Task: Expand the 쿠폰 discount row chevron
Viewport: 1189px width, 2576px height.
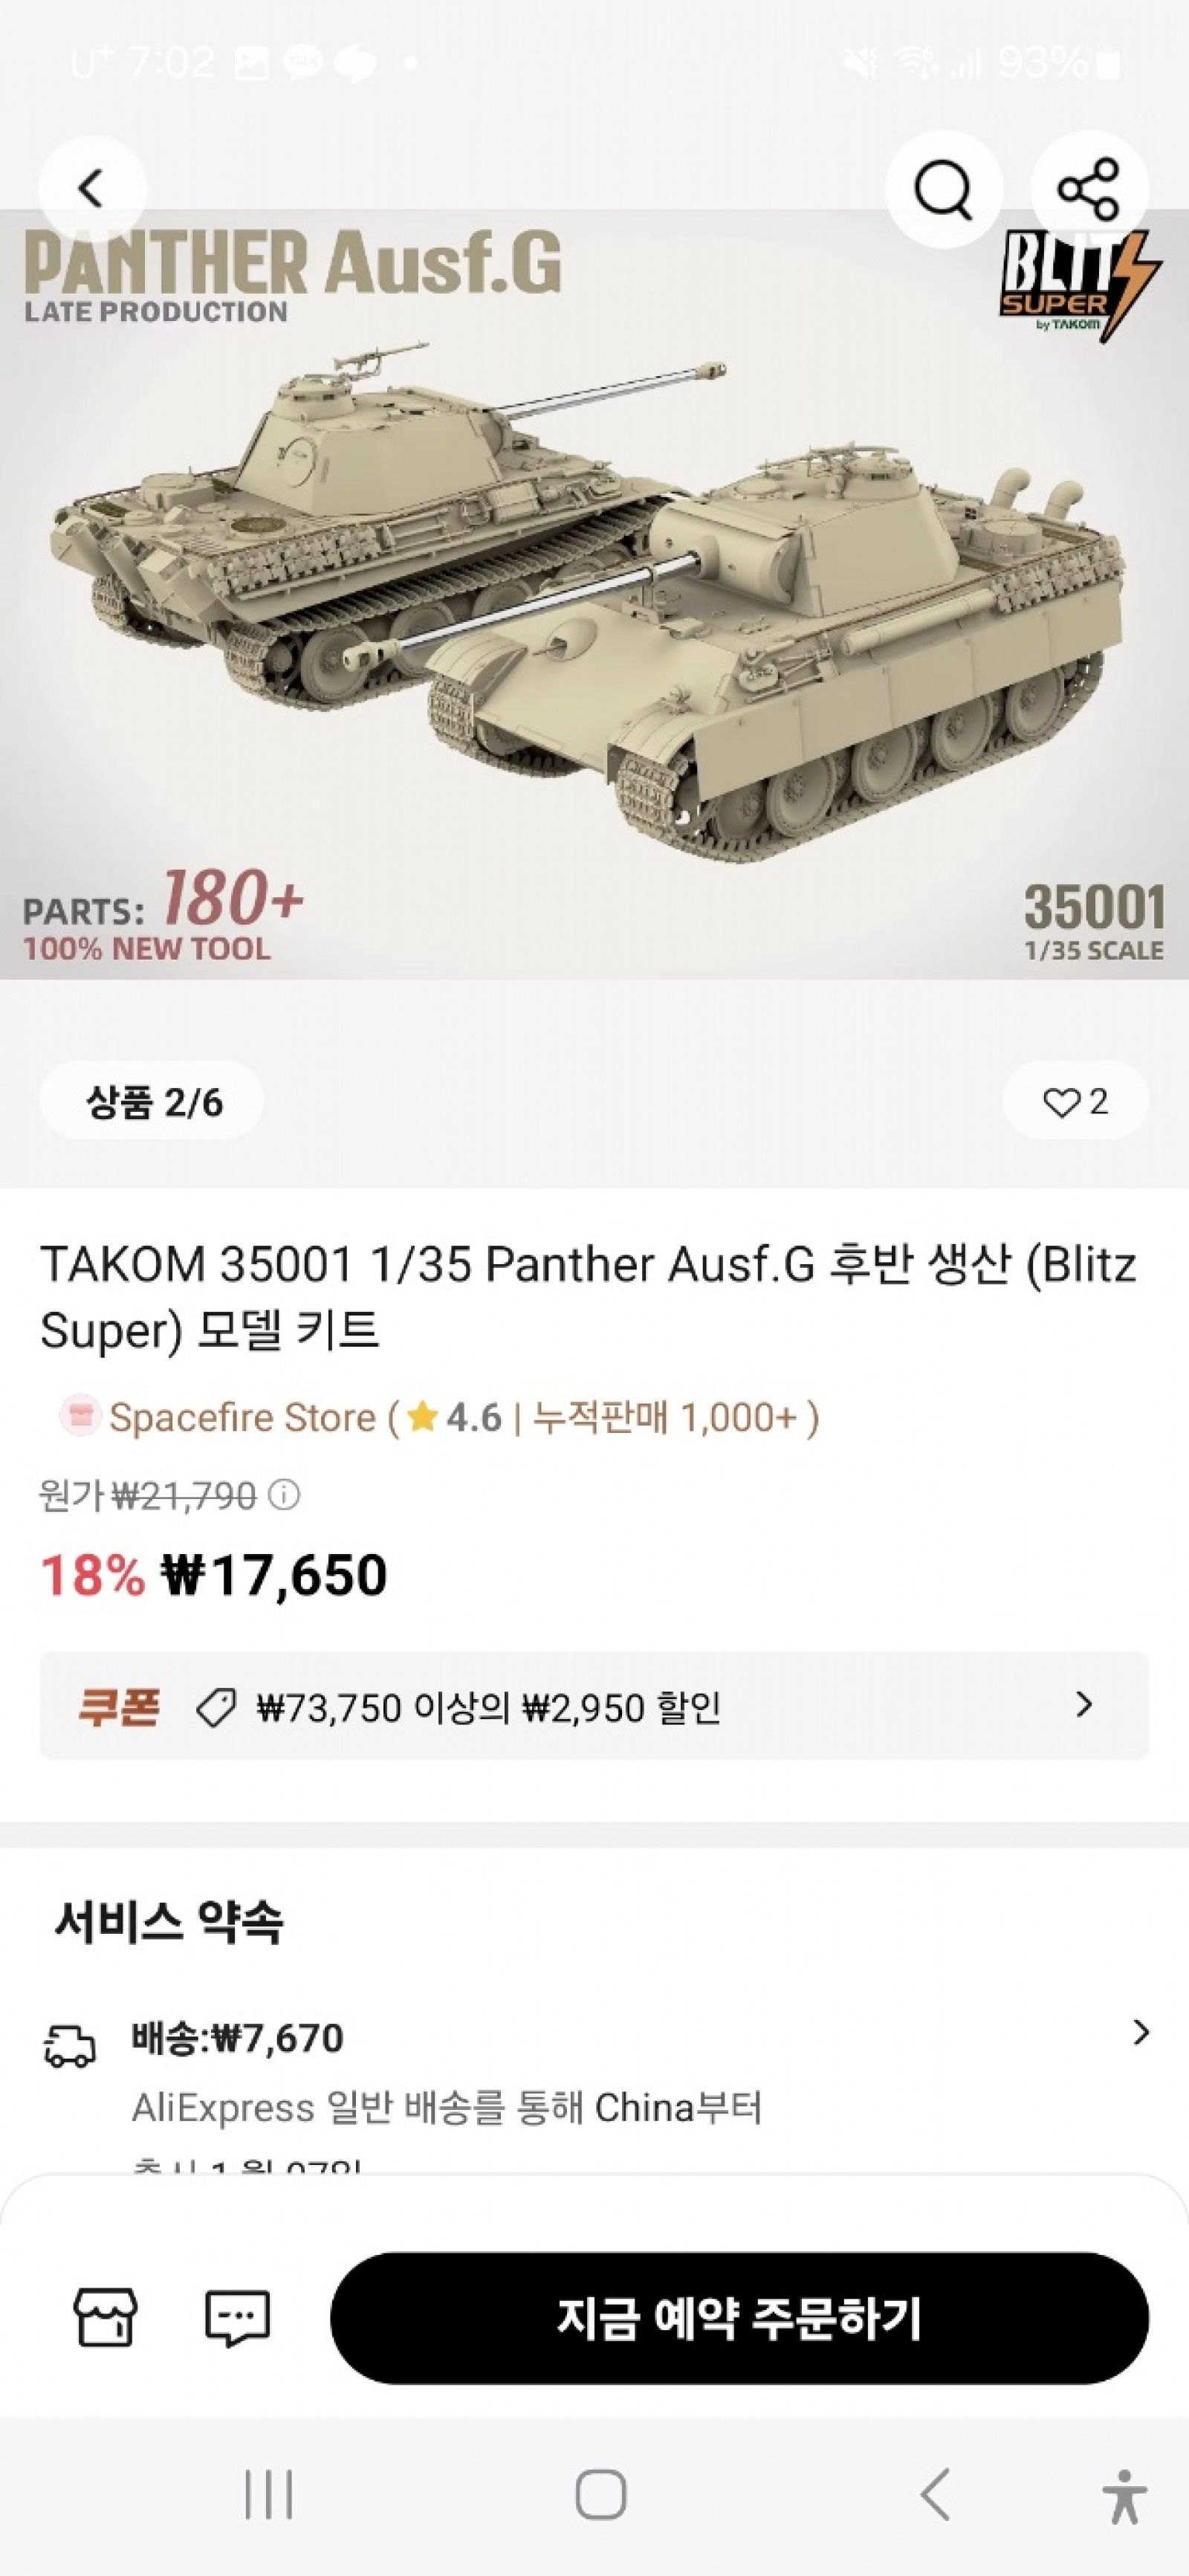Action: tap(1083, 1705)
